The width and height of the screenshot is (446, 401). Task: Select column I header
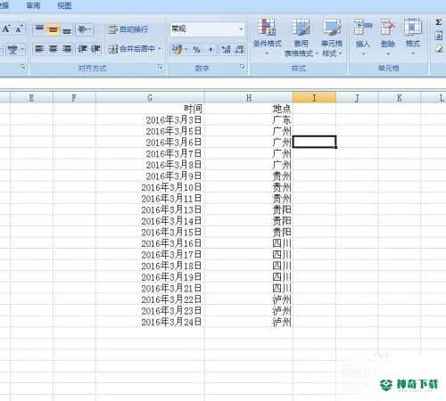pos(314,97)
